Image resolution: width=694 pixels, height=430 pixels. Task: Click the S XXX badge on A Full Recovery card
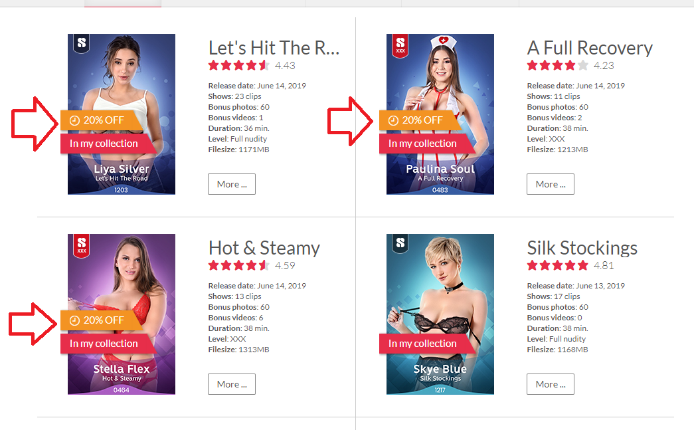[x=400, y=45]
